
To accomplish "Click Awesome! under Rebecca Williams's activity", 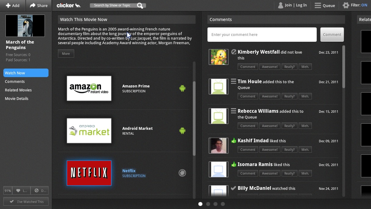I will pos(270,126).
